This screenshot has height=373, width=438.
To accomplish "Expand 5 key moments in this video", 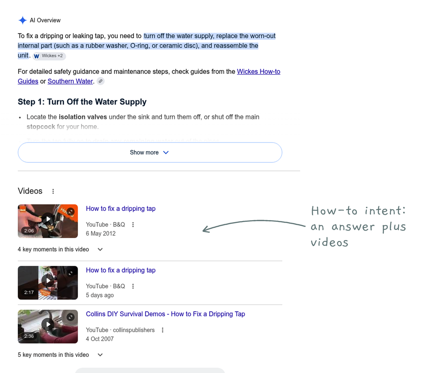I will [60, 355].
